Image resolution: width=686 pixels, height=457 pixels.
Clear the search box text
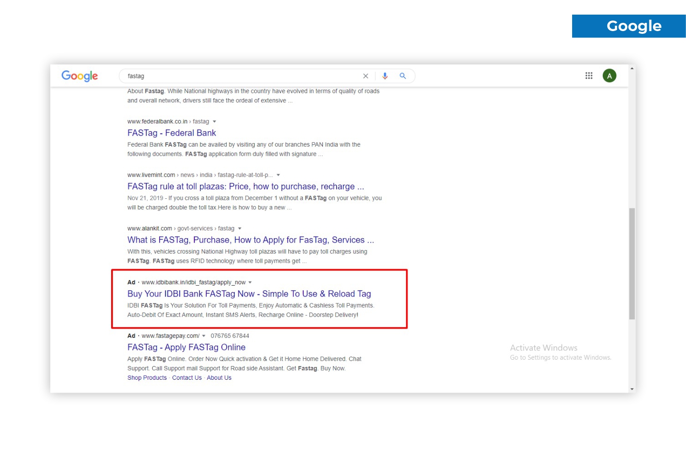pyautogui.click(x=365, y=76)
